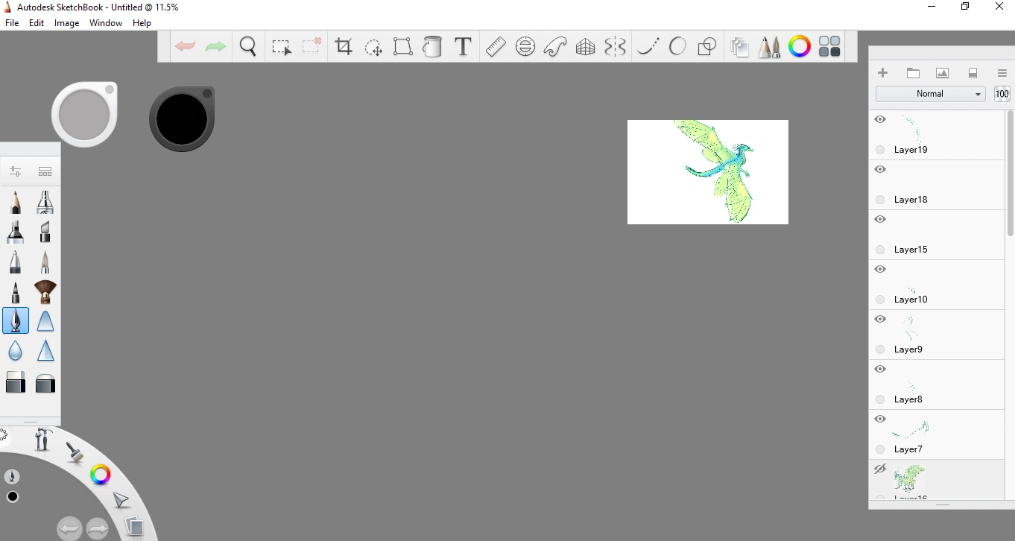Open the Normal blend mode dropdown
This screenshot has width=1015, height=541.
pos(930,94)
